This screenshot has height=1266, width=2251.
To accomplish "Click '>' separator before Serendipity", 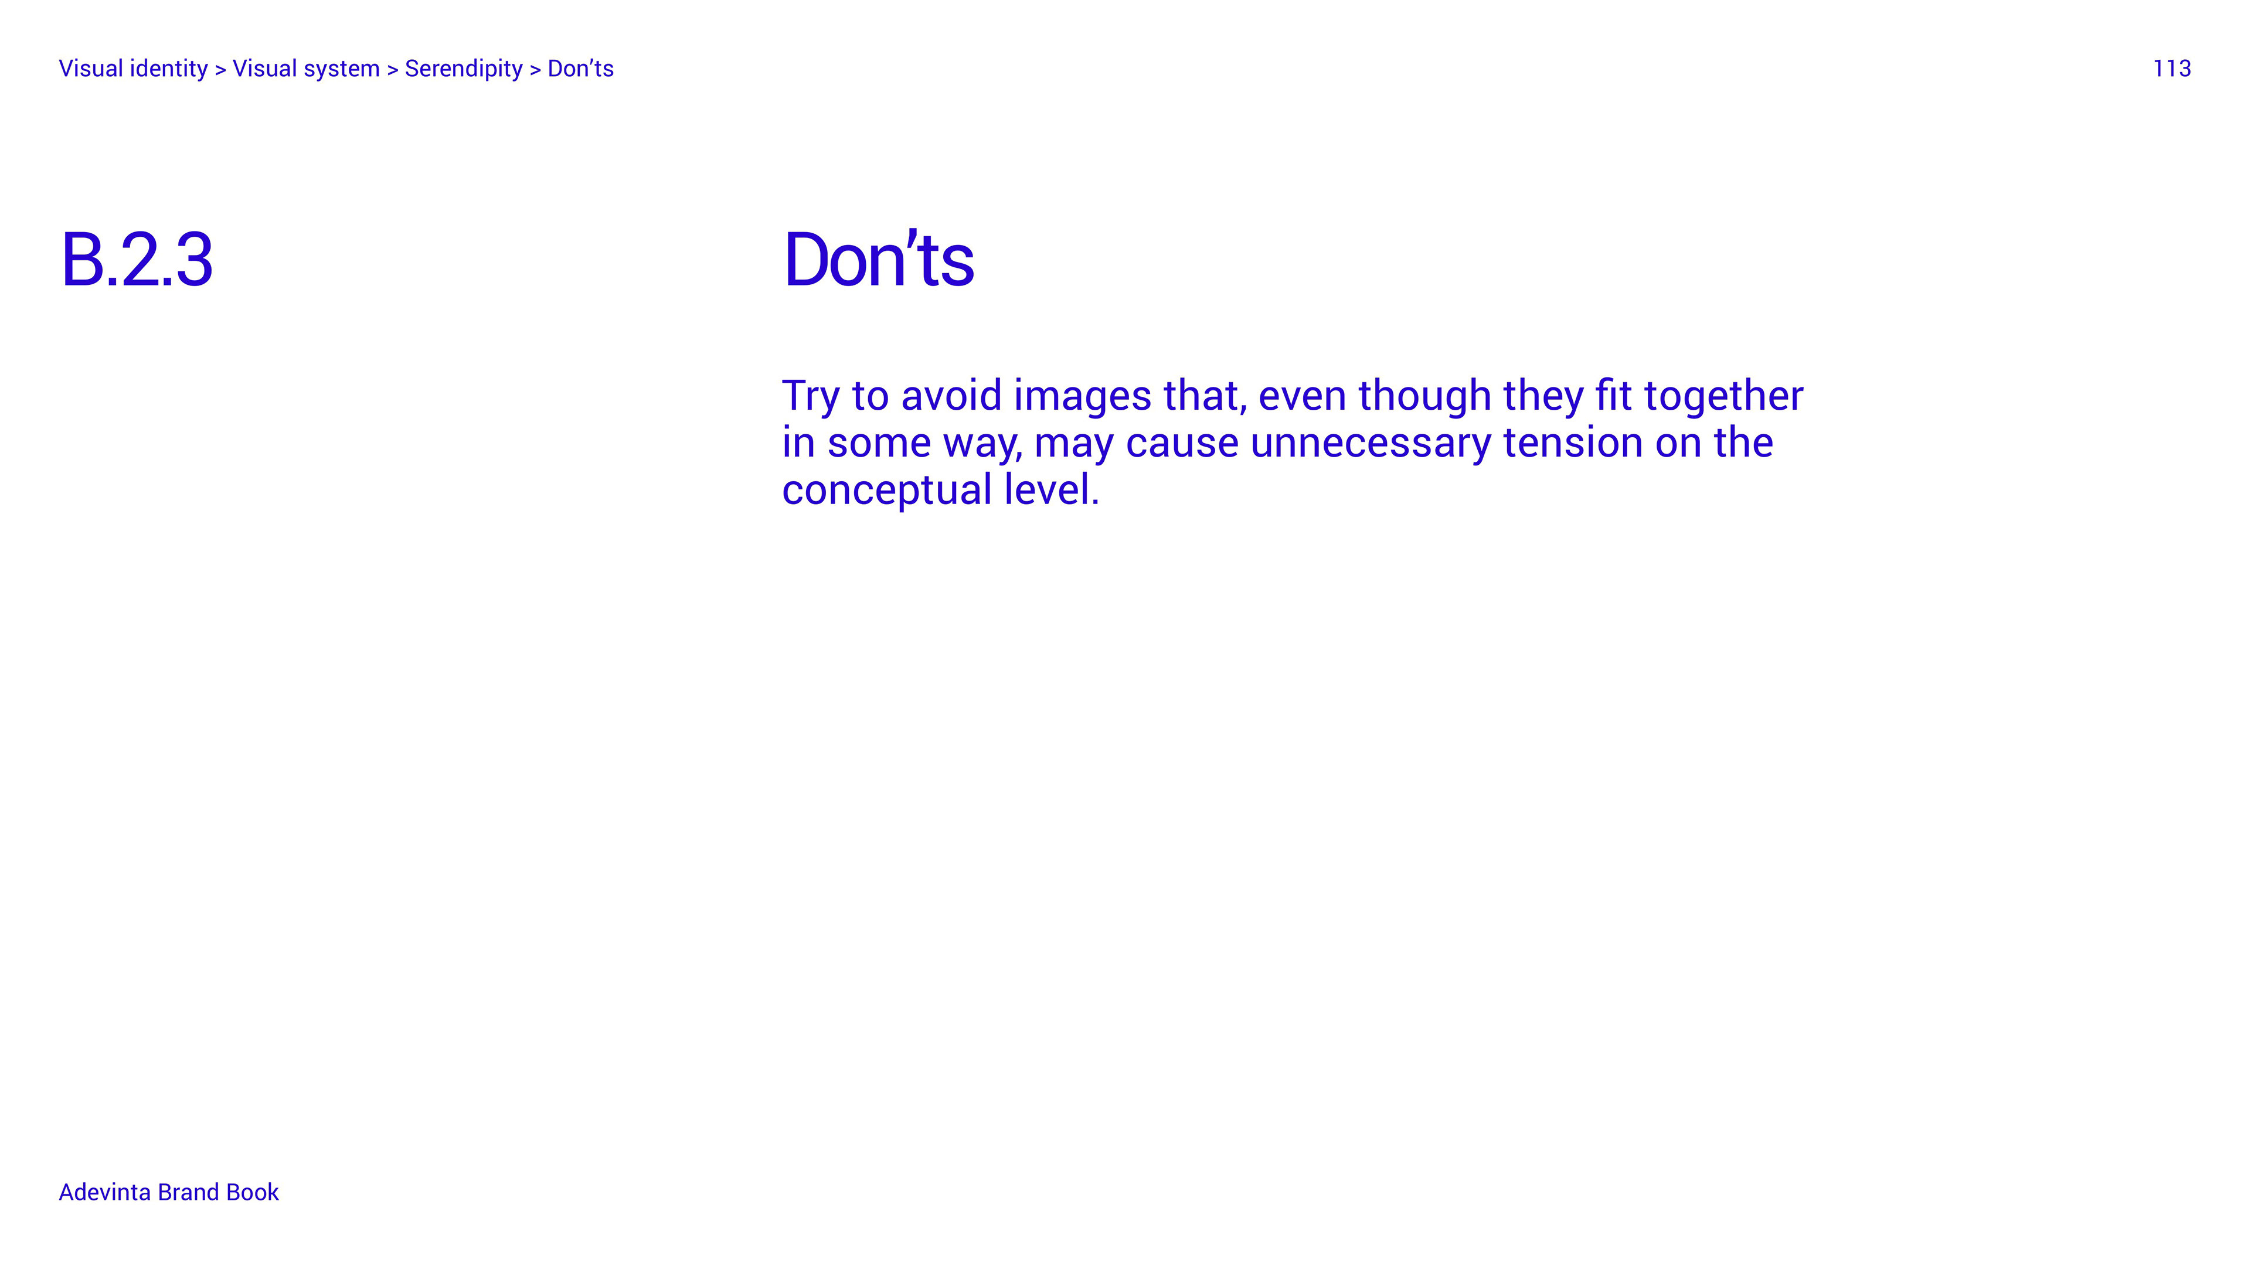I will pyautogui.click(x=392, y=70).
